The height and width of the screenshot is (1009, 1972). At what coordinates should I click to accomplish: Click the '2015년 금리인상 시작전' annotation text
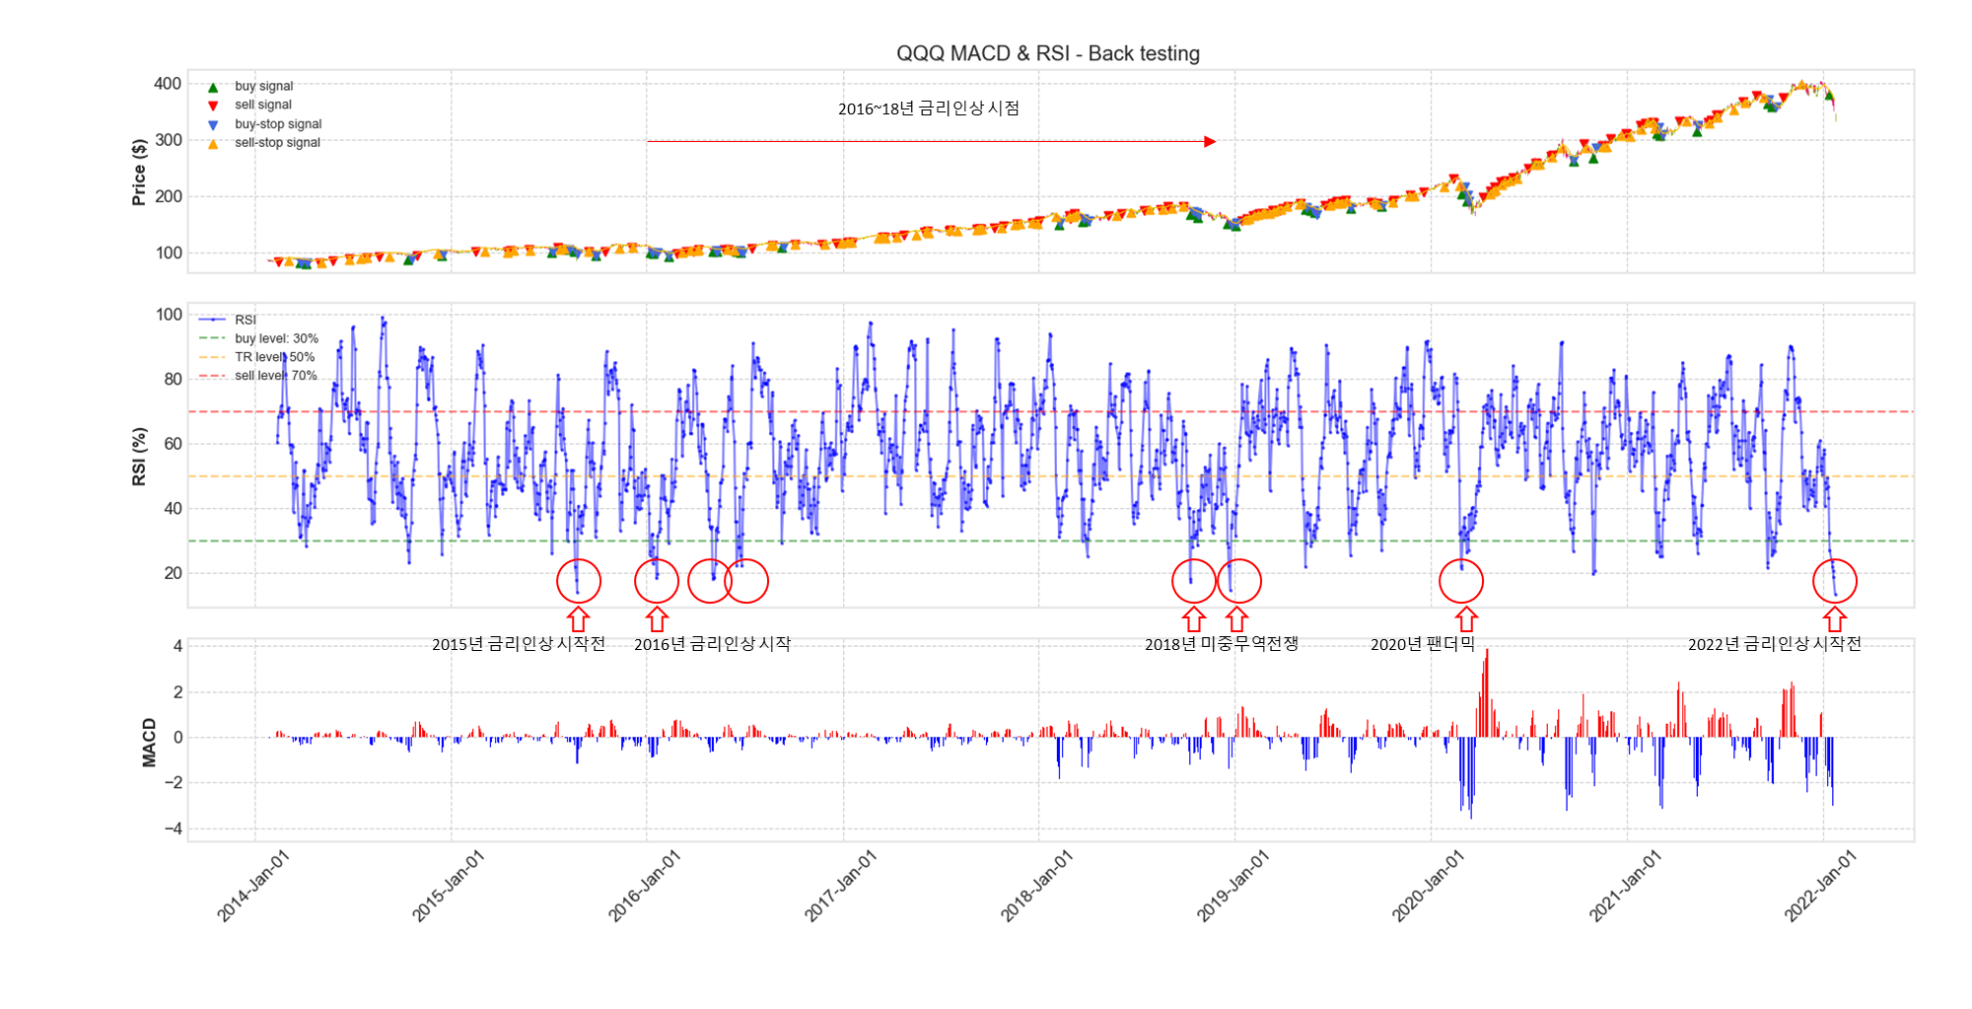tap(519, 644)
